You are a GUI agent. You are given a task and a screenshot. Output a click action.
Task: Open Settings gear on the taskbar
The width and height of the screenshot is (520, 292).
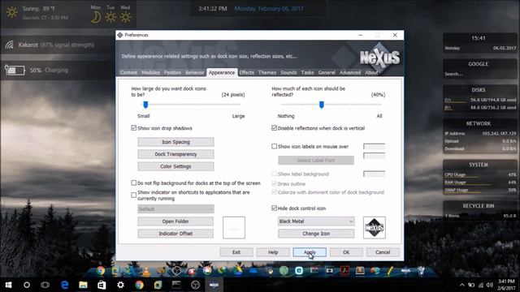click(x=120, y=285)
